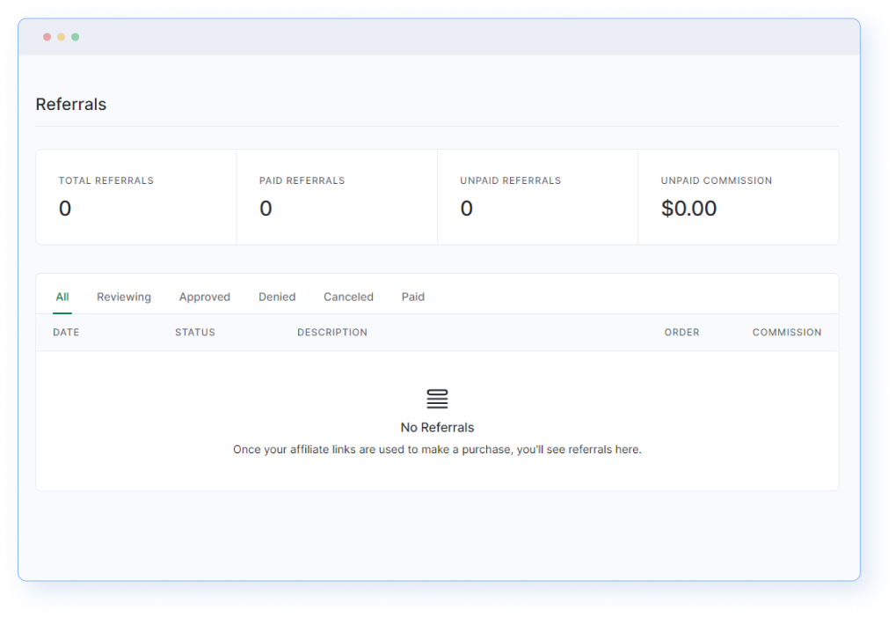
Task: Click the No Referrals message title
Action: tap(437, 428)
